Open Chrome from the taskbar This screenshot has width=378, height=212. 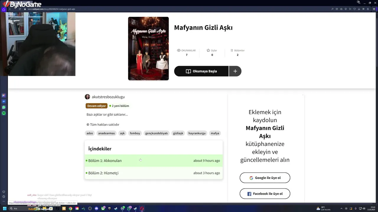[x=70, y=208]
